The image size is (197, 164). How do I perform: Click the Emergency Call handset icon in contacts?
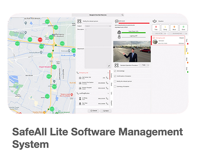click(77, 73)
